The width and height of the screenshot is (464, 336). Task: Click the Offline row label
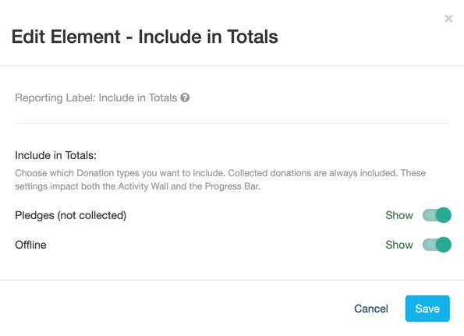click(x=30, y=245)
